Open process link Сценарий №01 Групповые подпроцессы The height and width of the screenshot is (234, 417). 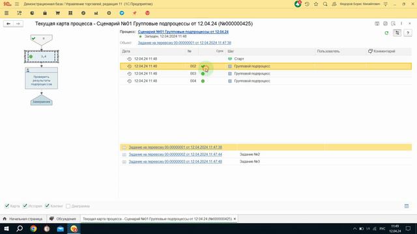click(x=183, y=32)
